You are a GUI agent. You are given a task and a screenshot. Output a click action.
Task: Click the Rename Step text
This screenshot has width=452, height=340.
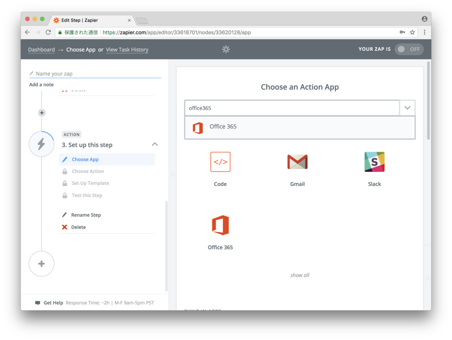(86, 215)
